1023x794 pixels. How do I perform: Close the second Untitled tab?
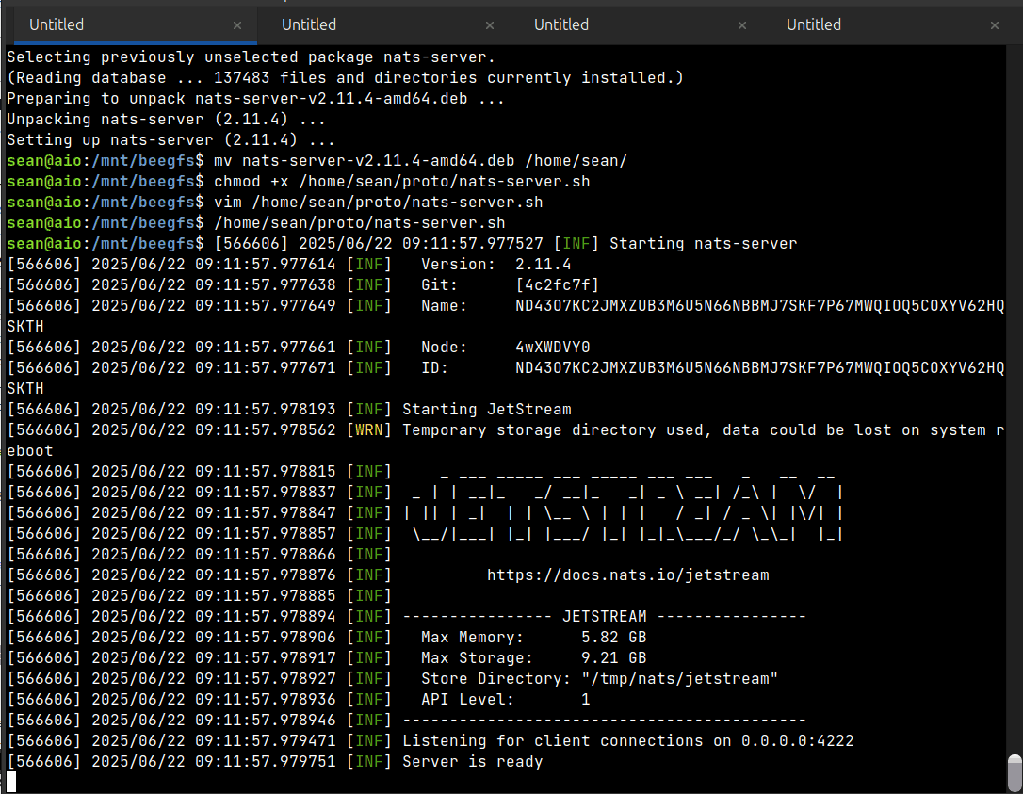(x=490, y=25)
